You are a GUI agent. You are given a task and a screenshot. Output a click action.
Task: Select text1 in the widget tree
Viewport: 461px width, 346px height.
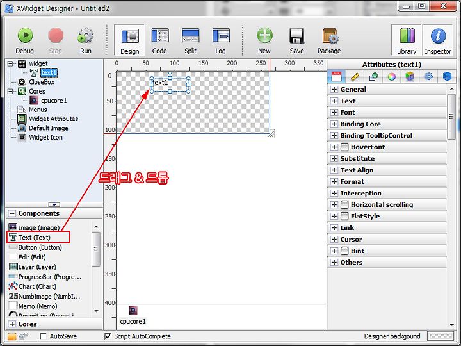click(49, 72)
